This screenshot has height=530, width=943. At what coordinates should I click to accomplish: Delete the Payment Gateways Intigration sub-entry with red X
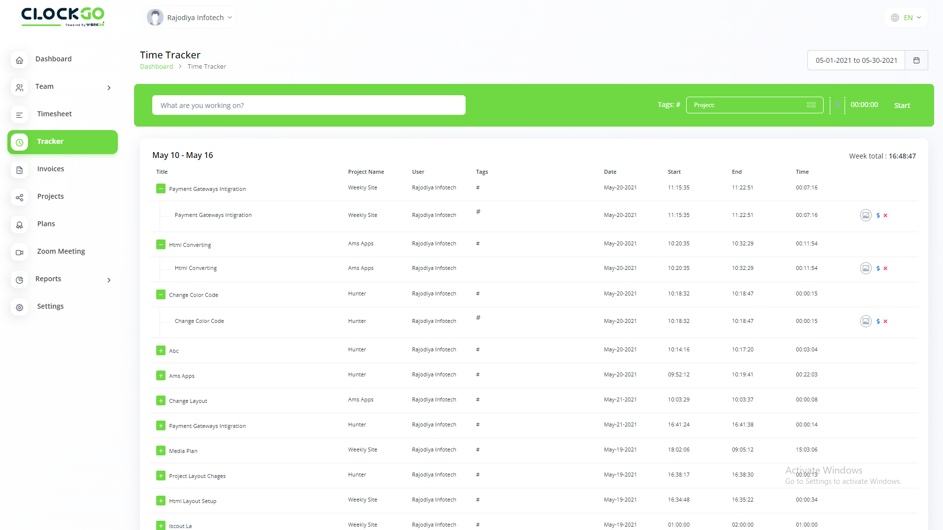pyautogui.click(x=886, y=215)
